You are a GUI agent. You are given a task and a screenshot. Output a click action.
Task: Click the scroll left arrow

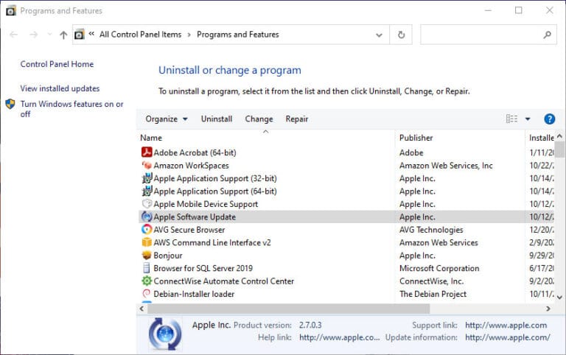tap(141, 309)
